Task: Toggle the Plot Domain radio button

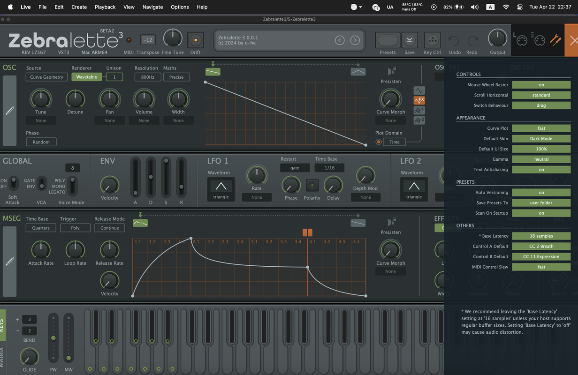Action: click(379, 142)
